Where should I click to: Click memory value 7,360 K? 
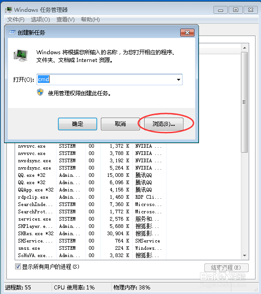tap(120, 204)
